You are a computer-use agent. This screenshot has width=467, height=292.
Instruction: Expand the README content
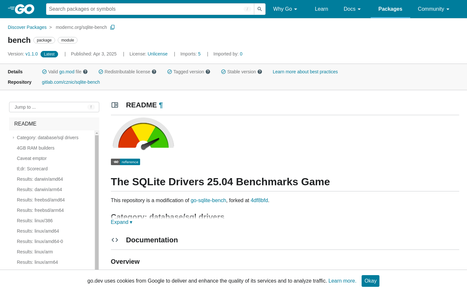[x=122, y=222]
